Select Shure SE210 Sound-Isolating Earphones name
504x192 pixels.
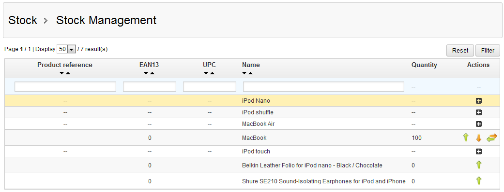click(x=324, y=181)
